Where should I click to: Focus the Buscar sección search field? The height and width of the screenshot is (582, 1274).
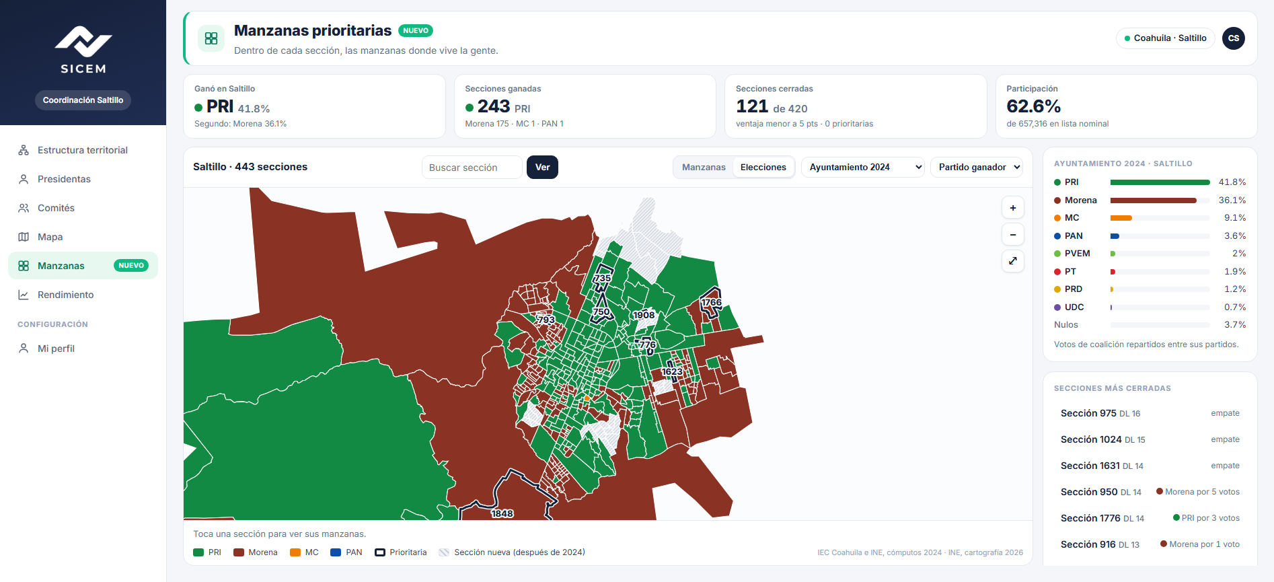472,167
